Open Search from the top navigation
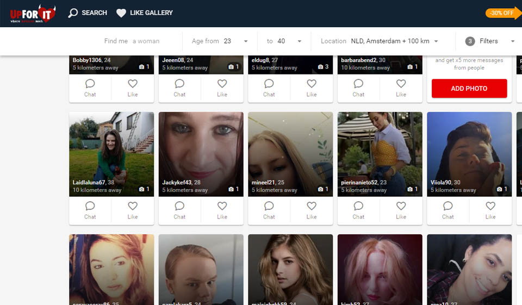Screen dimensions: 522x305 pyautogui.click(x=88, y=13)
